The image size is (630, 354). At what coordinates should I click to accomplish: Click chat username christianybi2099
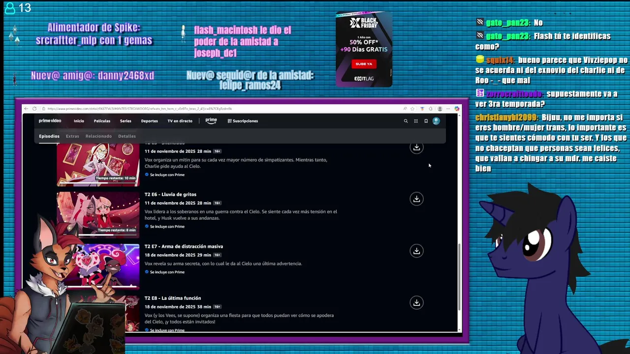pyautogui.click(x=505, y=118)
